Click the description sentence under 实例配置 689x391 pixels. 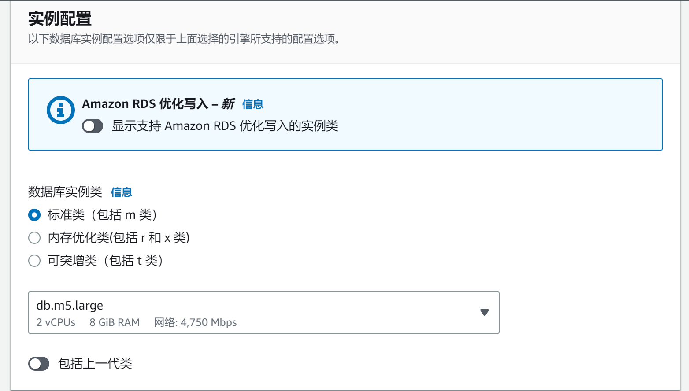(184, 39)
